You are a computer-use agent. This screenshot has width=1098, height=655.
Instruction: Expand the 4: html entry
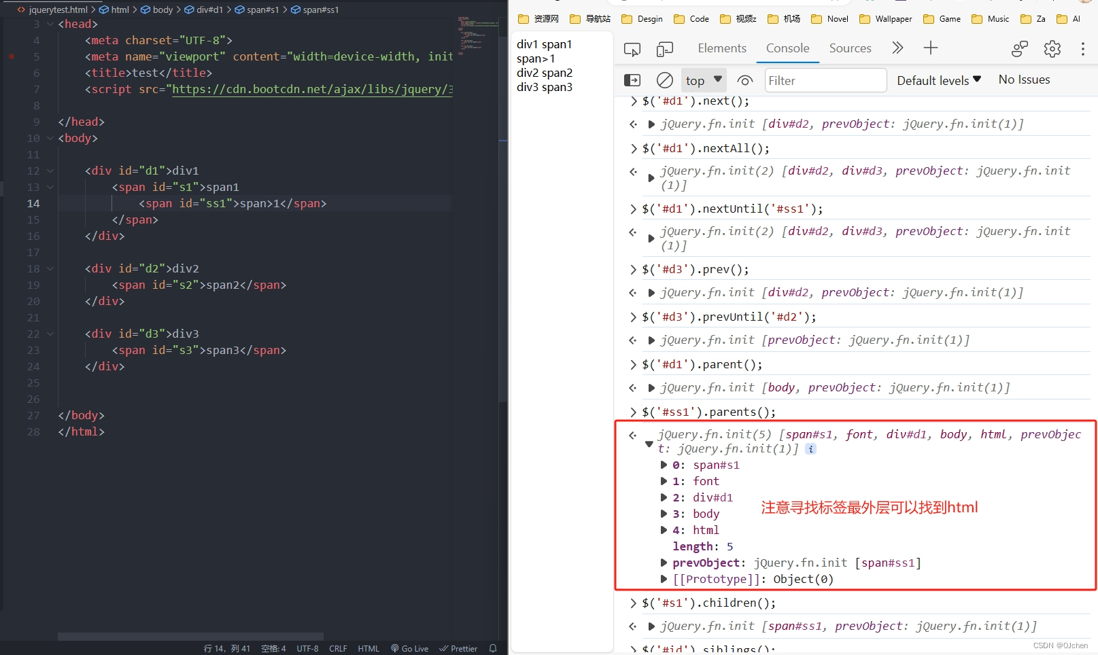(x=664, y=530)
